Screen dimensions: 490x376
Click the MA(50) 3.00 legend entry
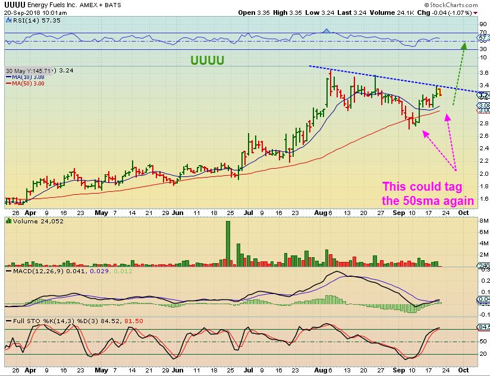pos(25,83)
